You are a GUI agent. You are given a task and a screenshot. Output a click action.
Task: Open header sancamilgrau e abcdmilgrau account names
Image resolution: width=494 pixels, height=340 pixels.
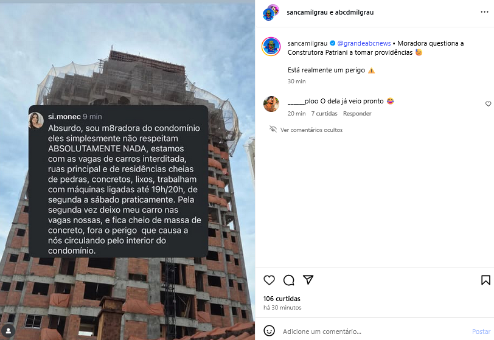coord(330,12)
